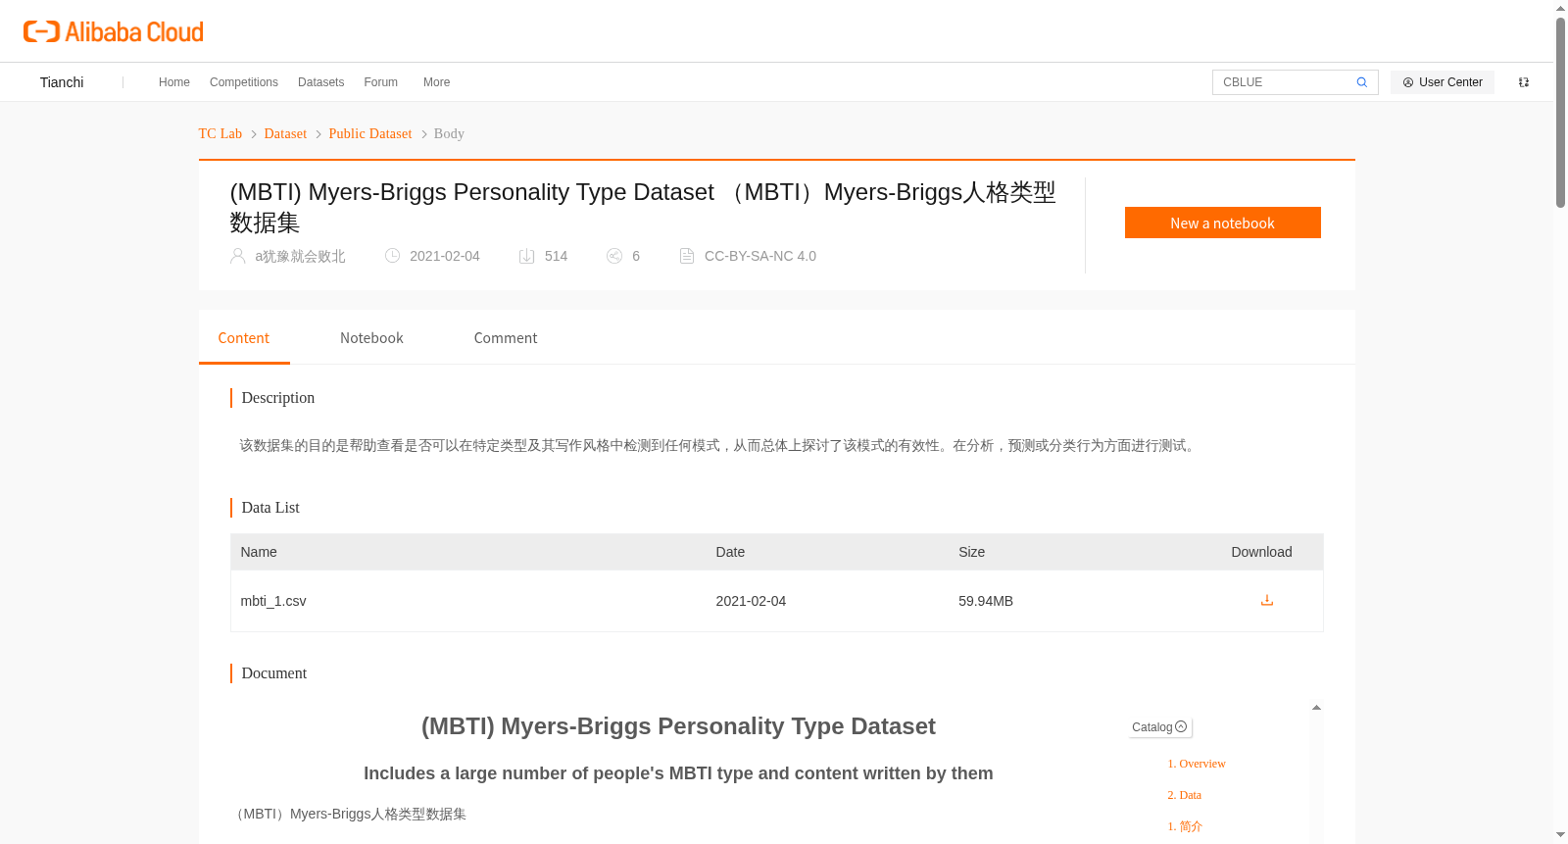Switch to the Notebook tab
The height and width of the screenshot is (844, 1568).
click(371, 338)
